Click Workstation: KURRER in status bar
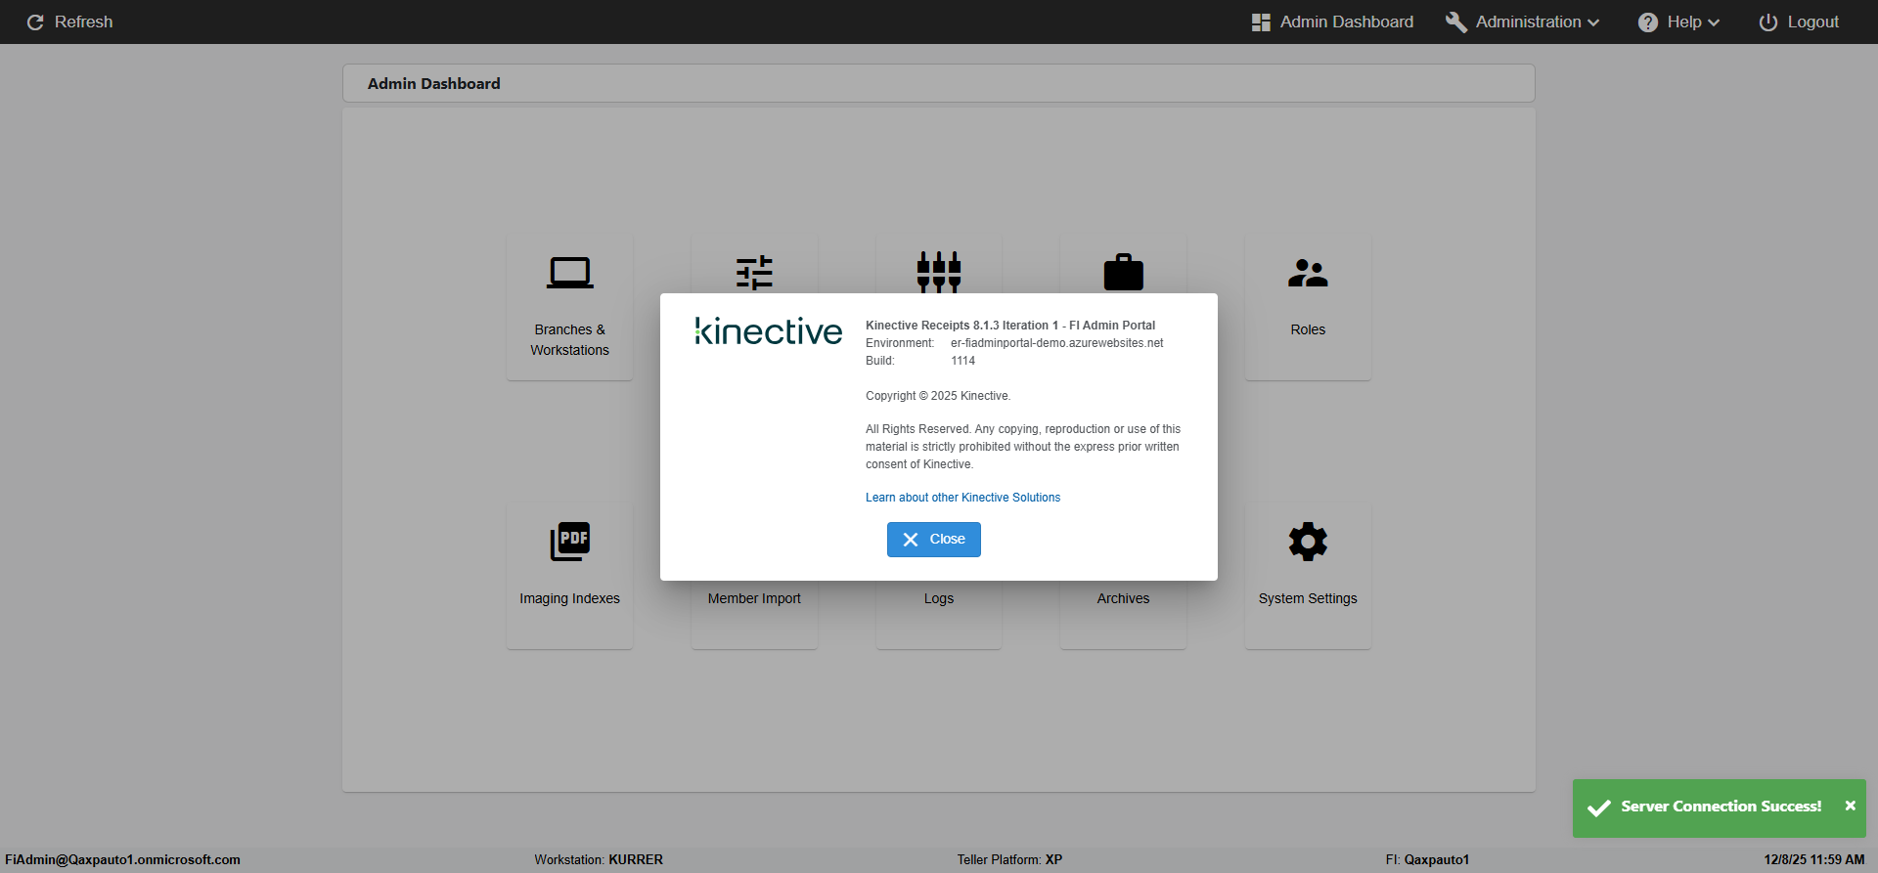The image size is (1878, 873). coord(599,860)
